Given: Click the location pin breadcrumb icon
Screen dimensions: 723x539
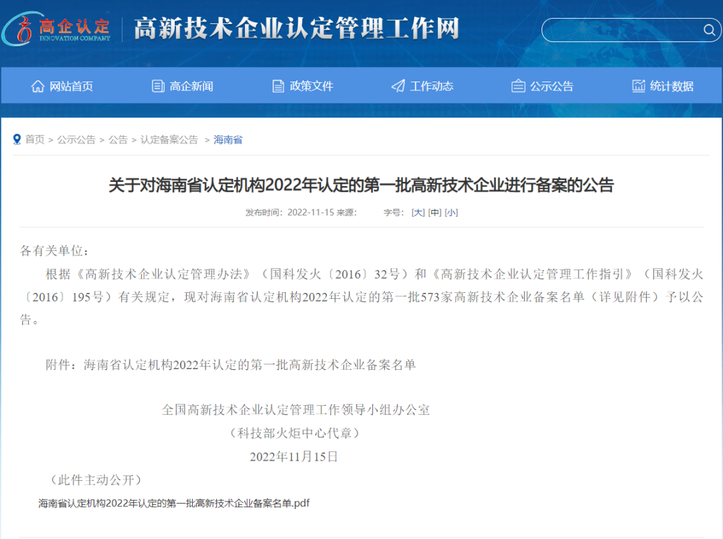Looking at the screenshot, I should [17, 140].
